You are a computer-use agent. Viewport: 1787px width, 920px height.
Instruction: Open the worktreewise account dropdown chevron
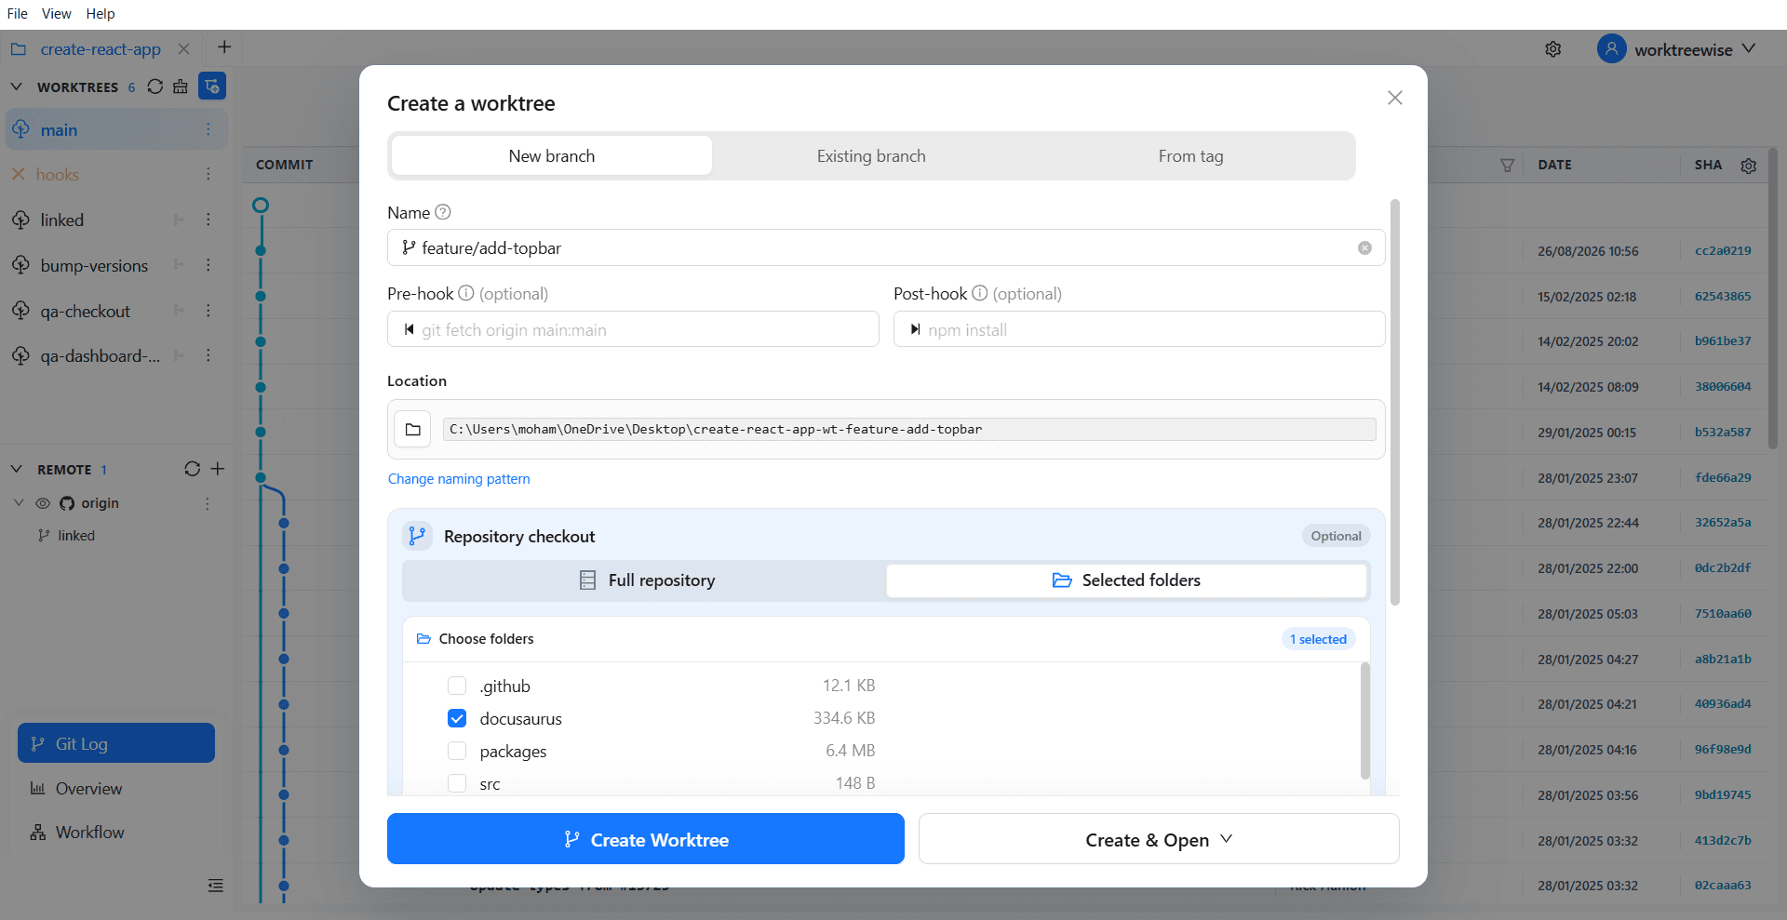tap(1749, 48)
